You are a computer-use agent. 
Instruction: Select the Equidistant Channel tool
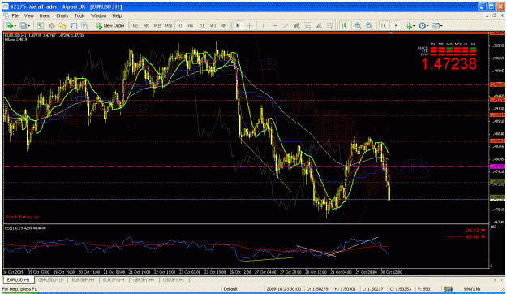pos(297,25)
